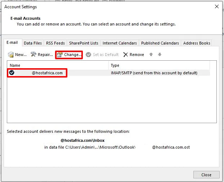Close the Account Settings dialog with X
This screenshot has height=182, width=224.
(217, 6)
